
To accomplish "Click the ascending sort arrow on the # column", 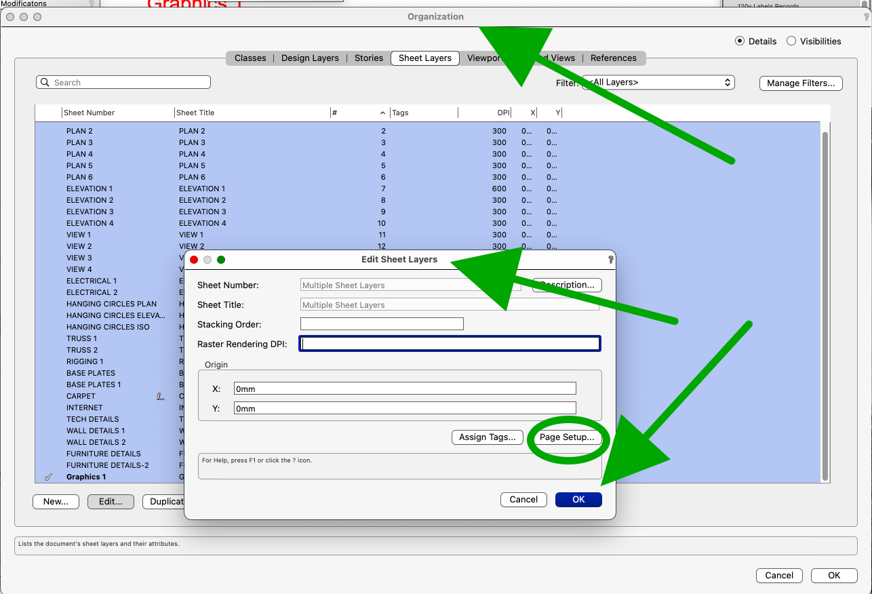I will pos(382,113).
